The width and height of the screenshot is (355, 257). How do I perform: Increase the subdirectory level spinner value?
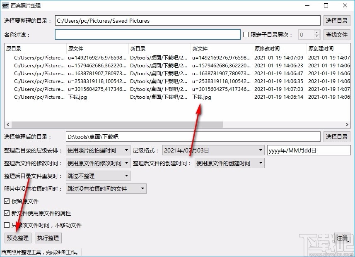click(316, 32)
